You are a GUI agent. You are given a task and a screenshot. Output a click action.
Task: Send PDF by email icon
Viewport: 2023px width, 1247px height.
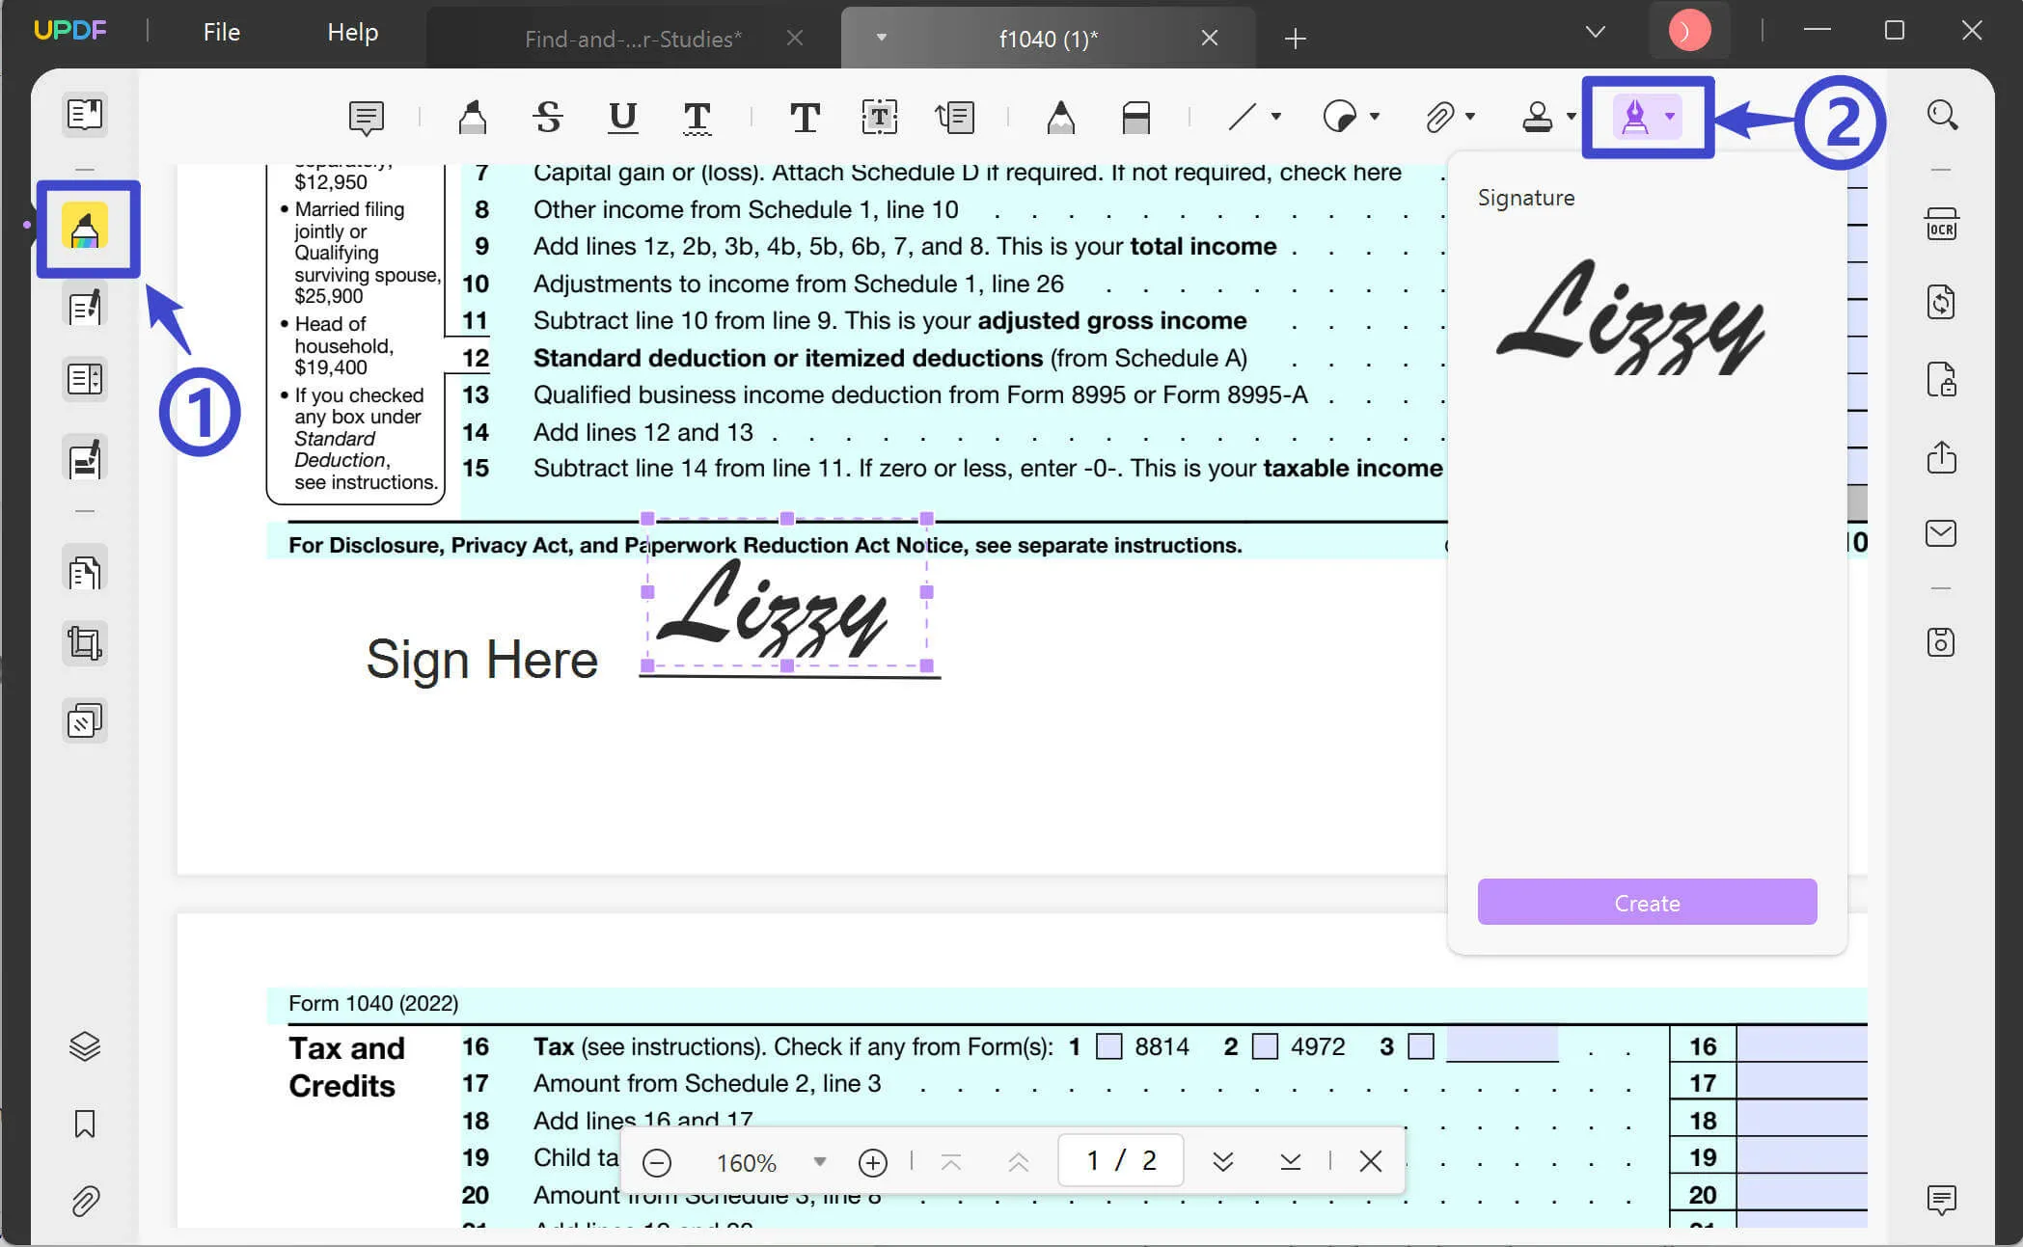coord(1941,533)
